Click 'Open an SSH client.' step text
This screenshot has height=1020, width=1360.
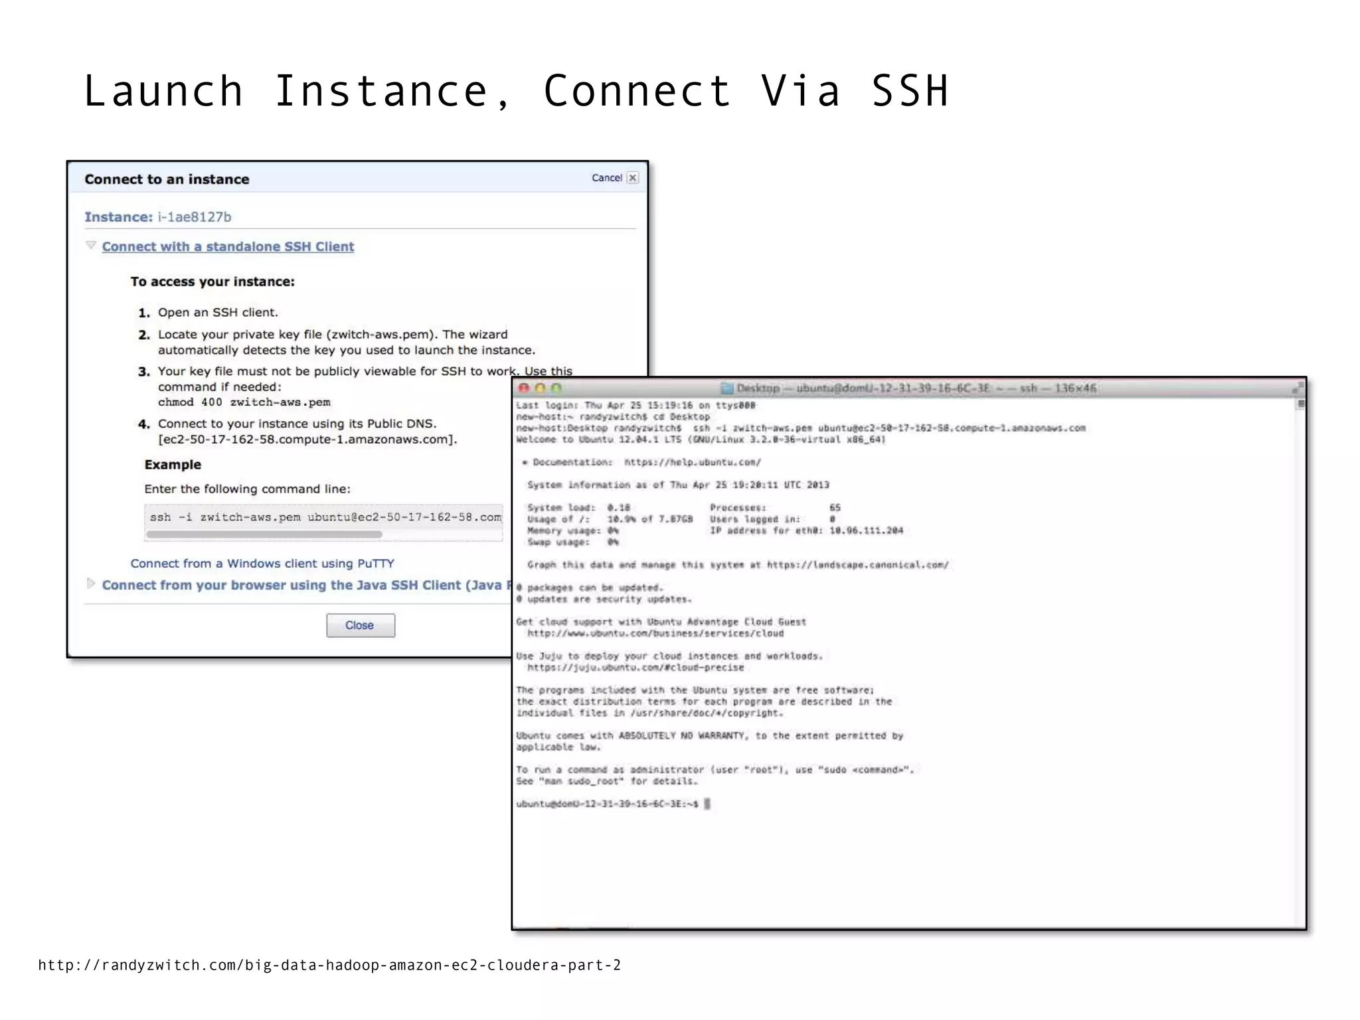click(218, 313)
